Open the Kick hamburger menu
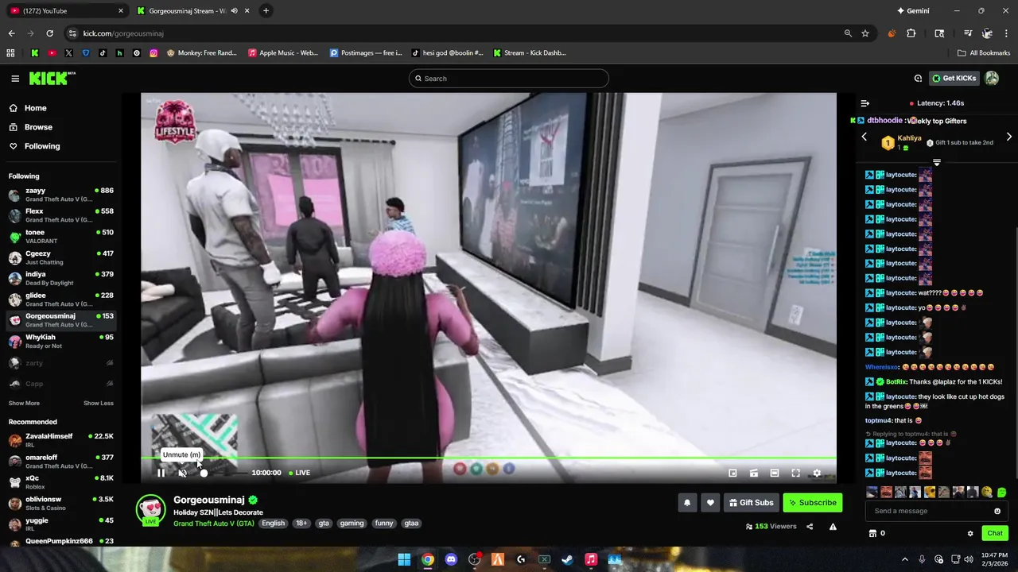 tap(15, 78)
